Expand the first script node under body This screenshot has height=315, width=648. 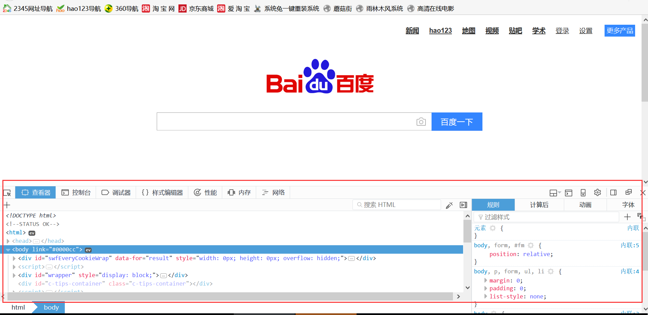pyautogui.click(x=14, y=267)
